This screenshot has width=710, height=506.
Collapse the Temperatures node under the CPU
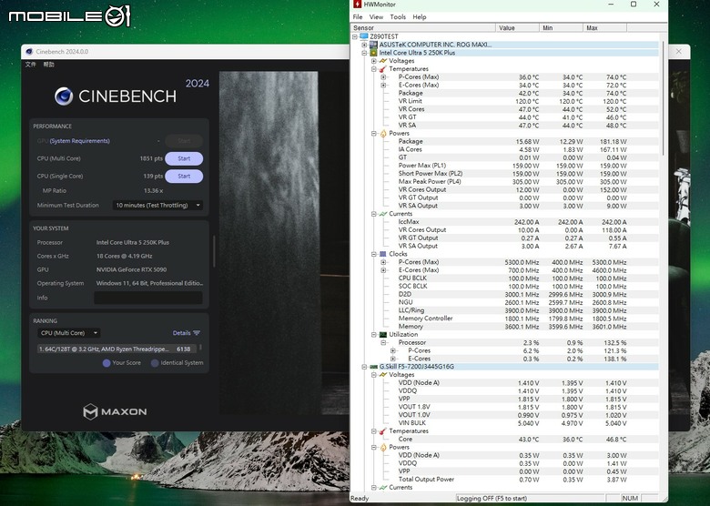click(374, 69)
